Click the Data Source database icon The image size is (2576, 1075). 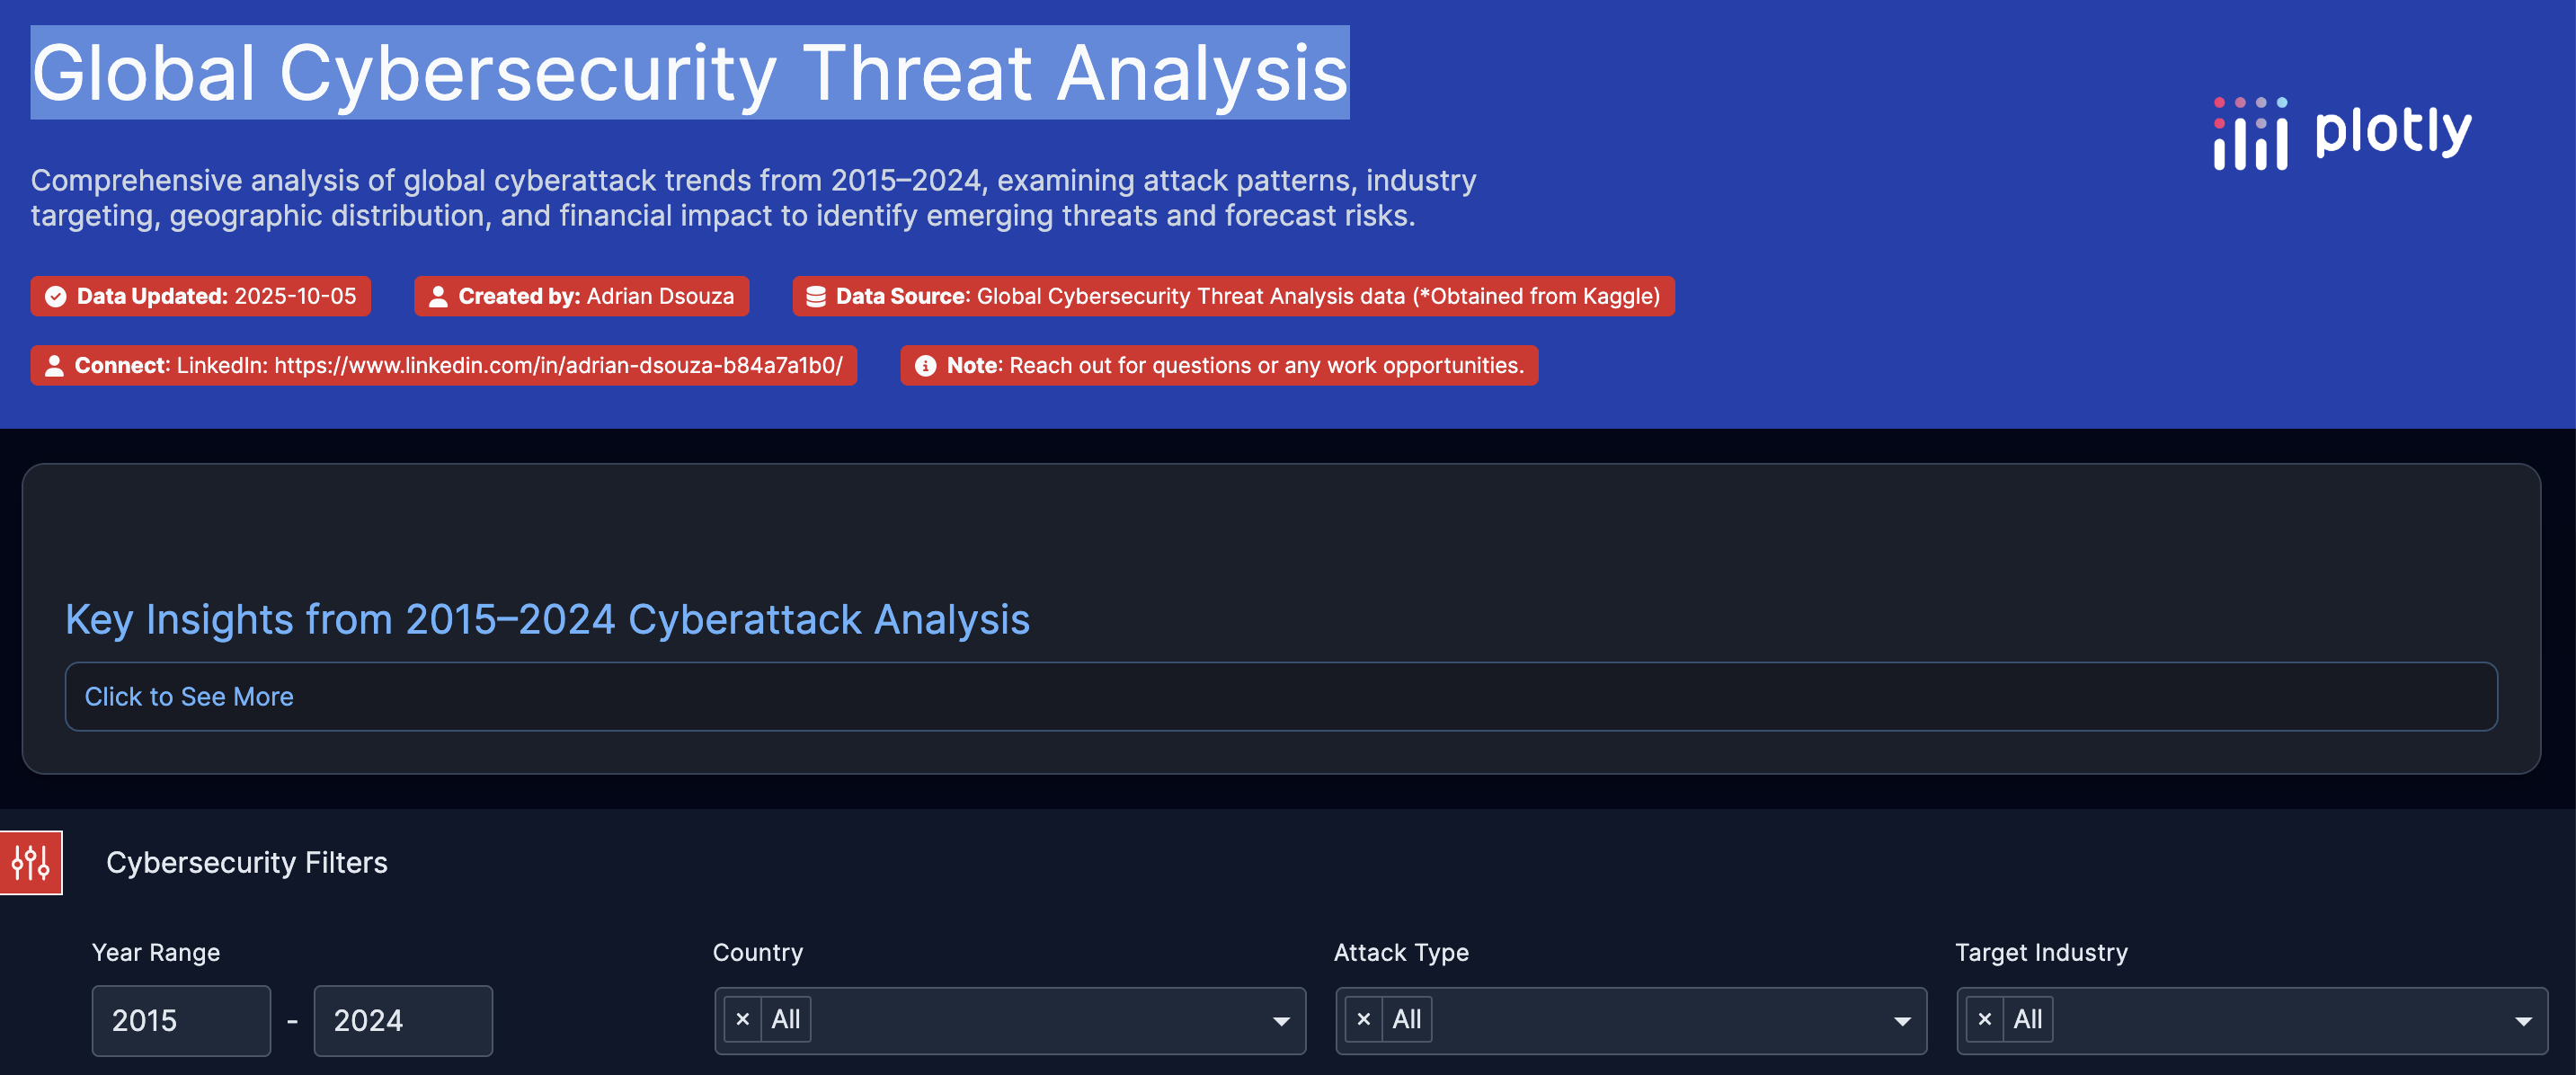815,296
